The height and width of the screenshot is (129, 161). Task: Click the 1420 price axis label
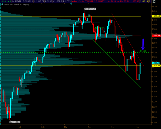155,11
